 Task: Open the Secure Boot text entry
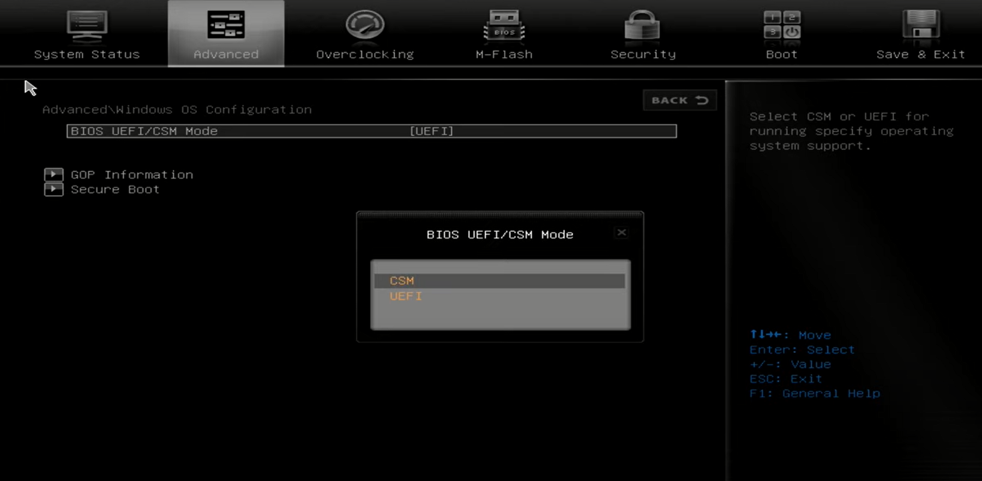(x=115, y=189)
